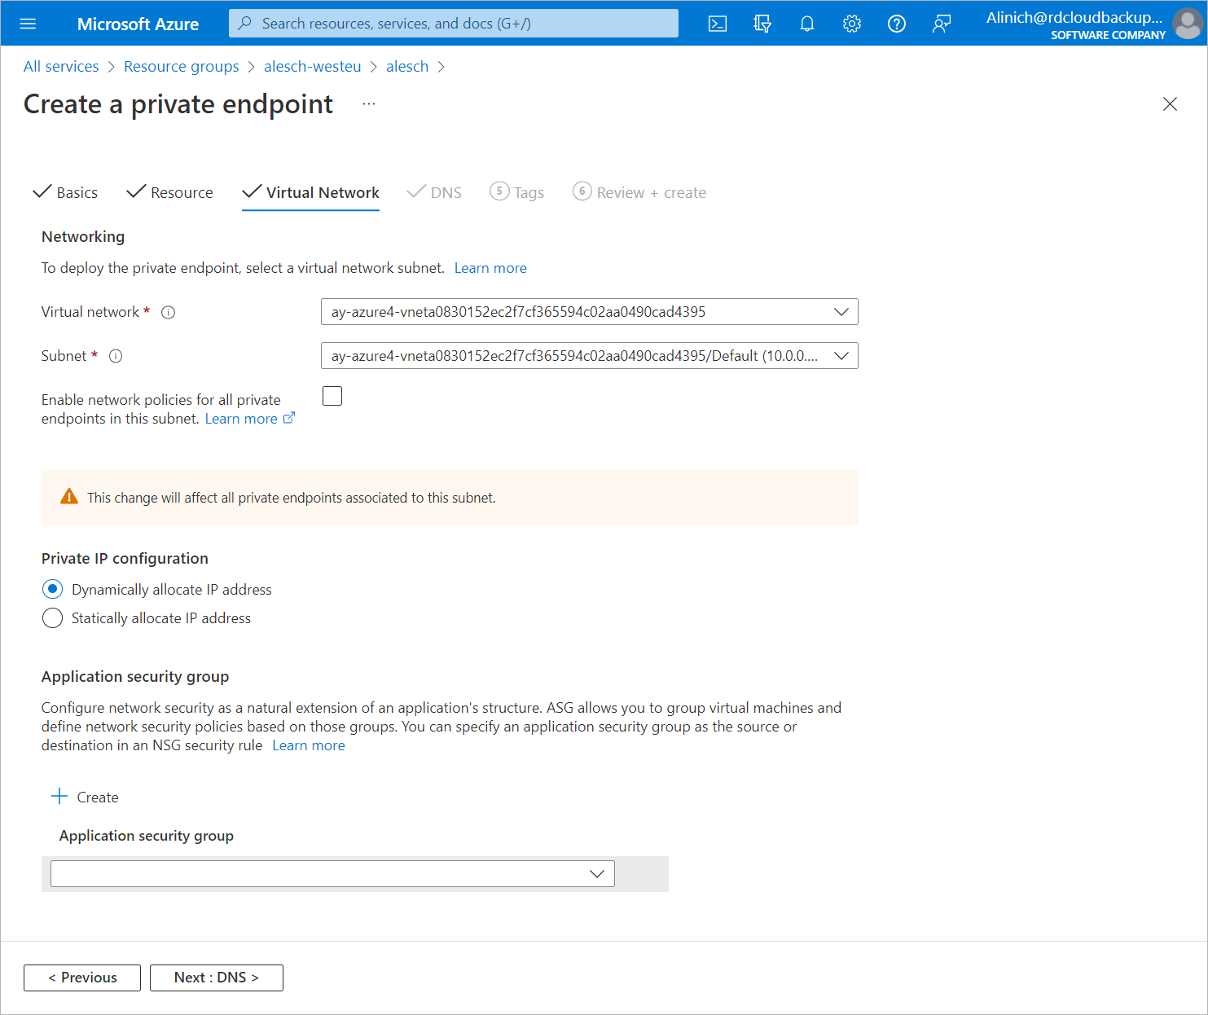Image resolution: width=1208 pixels, height=1015 pixels.
Task: Click the search resources input field
Action: point(454,24)
